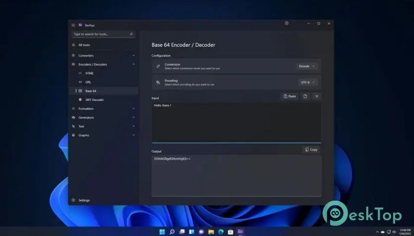Open File Explorer from the taskbar

211,232
